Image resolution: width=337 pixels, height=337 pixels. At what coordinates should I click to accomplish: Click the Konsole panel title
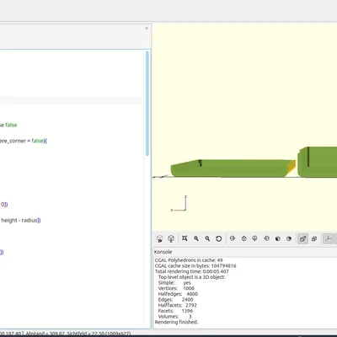click(163, 252)
